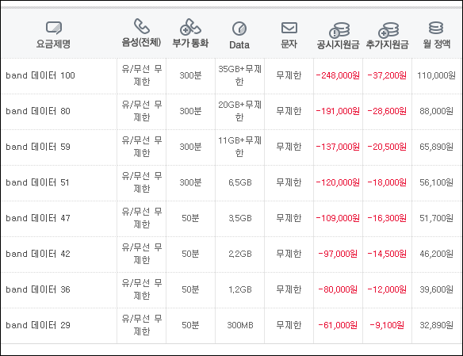Click the -14,500원 additional subsidy

[387, 255]
